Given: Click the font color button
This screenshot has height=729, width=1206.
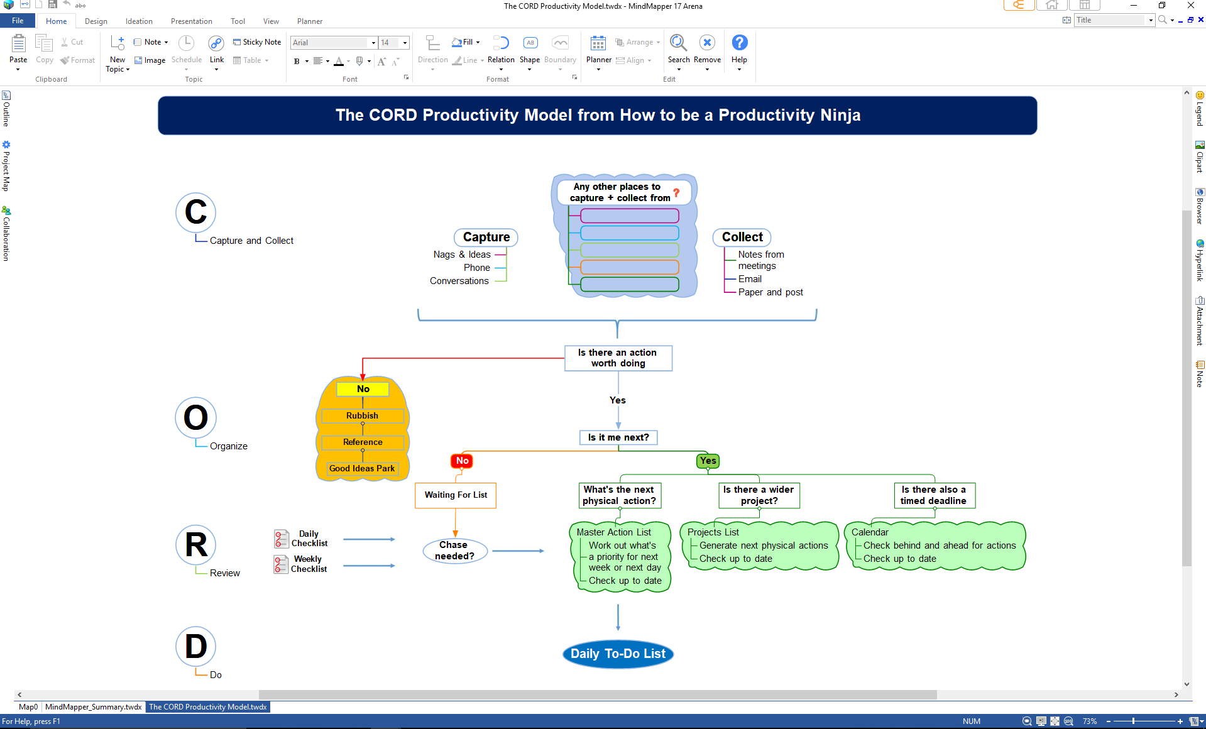Looking at the screenshot, I should [339, 61].
